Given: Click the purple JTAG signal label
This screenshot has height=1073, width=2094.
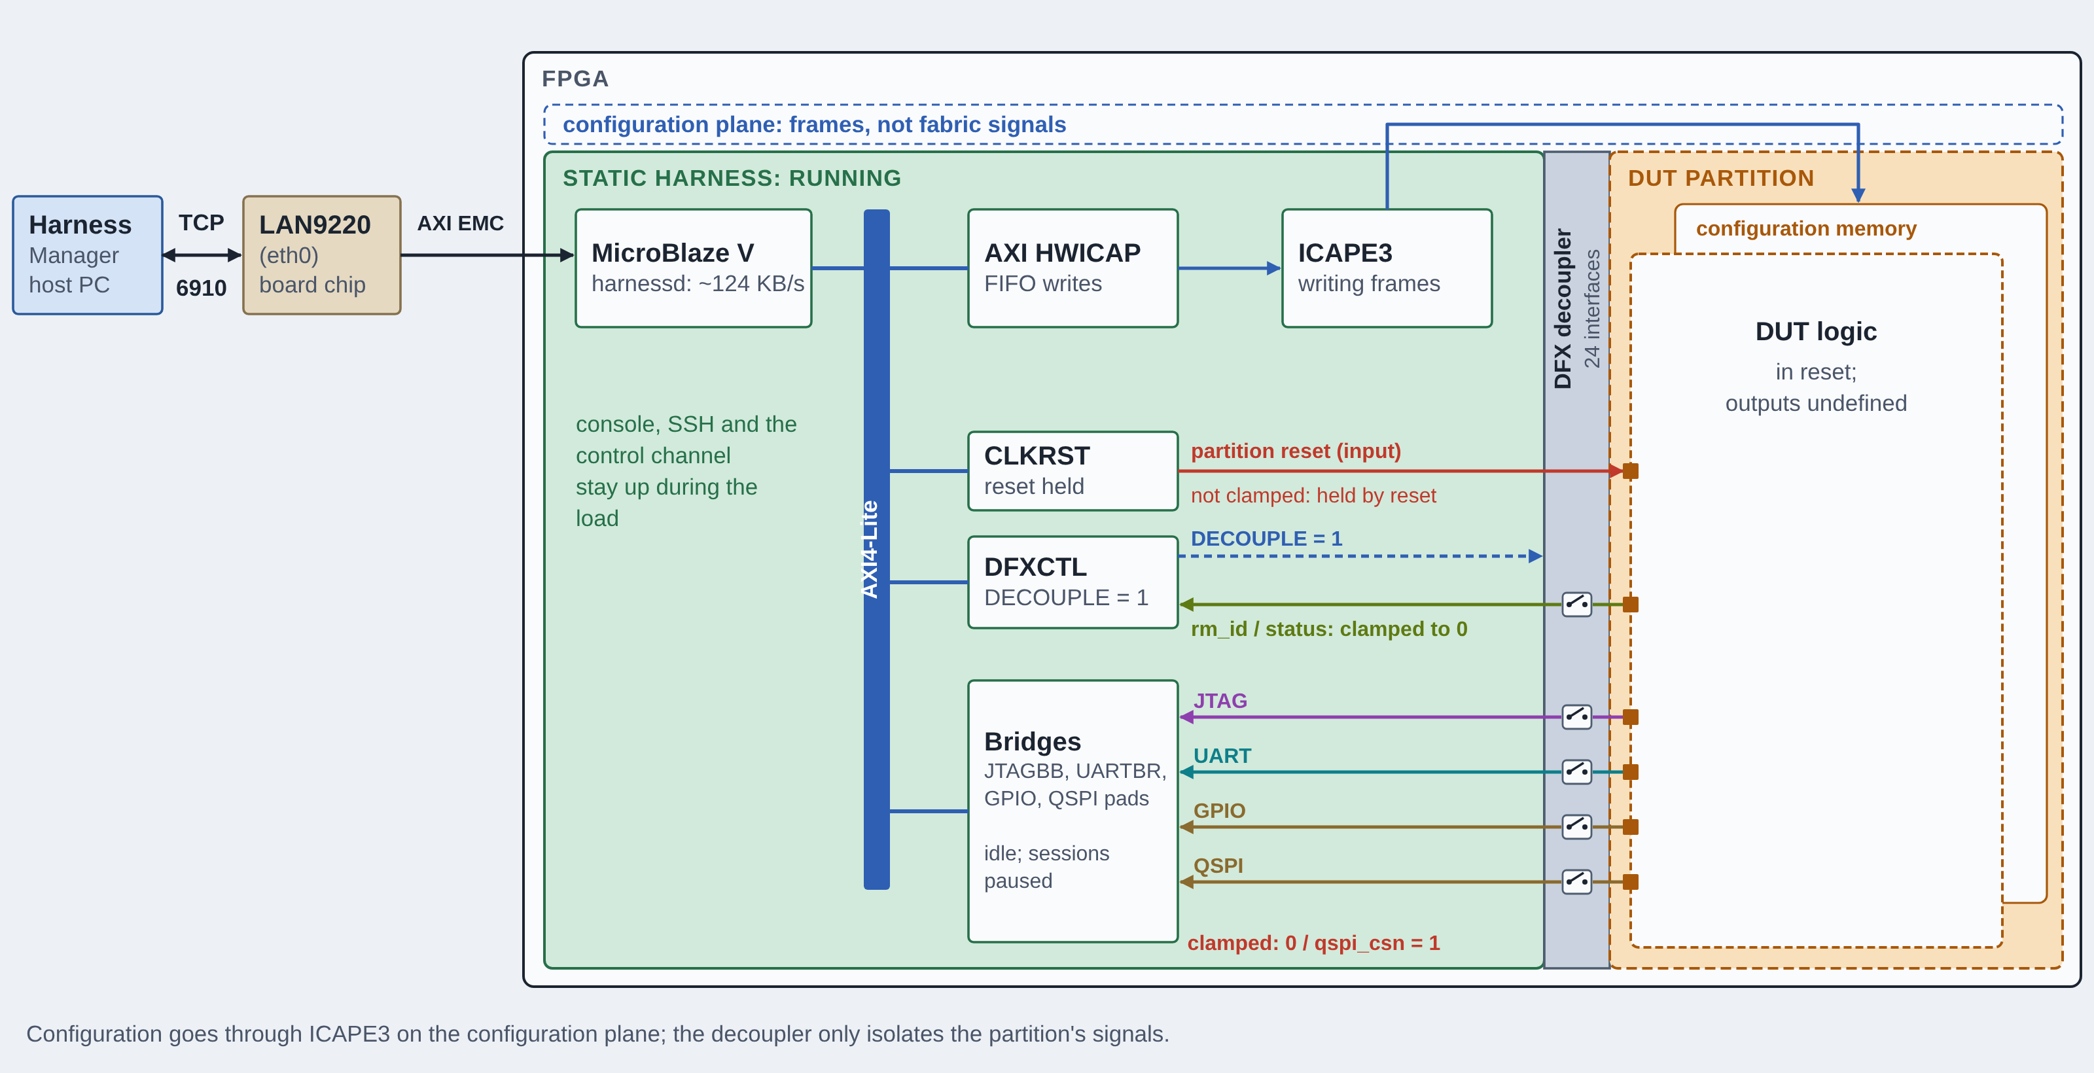Looking at the screenshot, I should [x=1220, y=701].
